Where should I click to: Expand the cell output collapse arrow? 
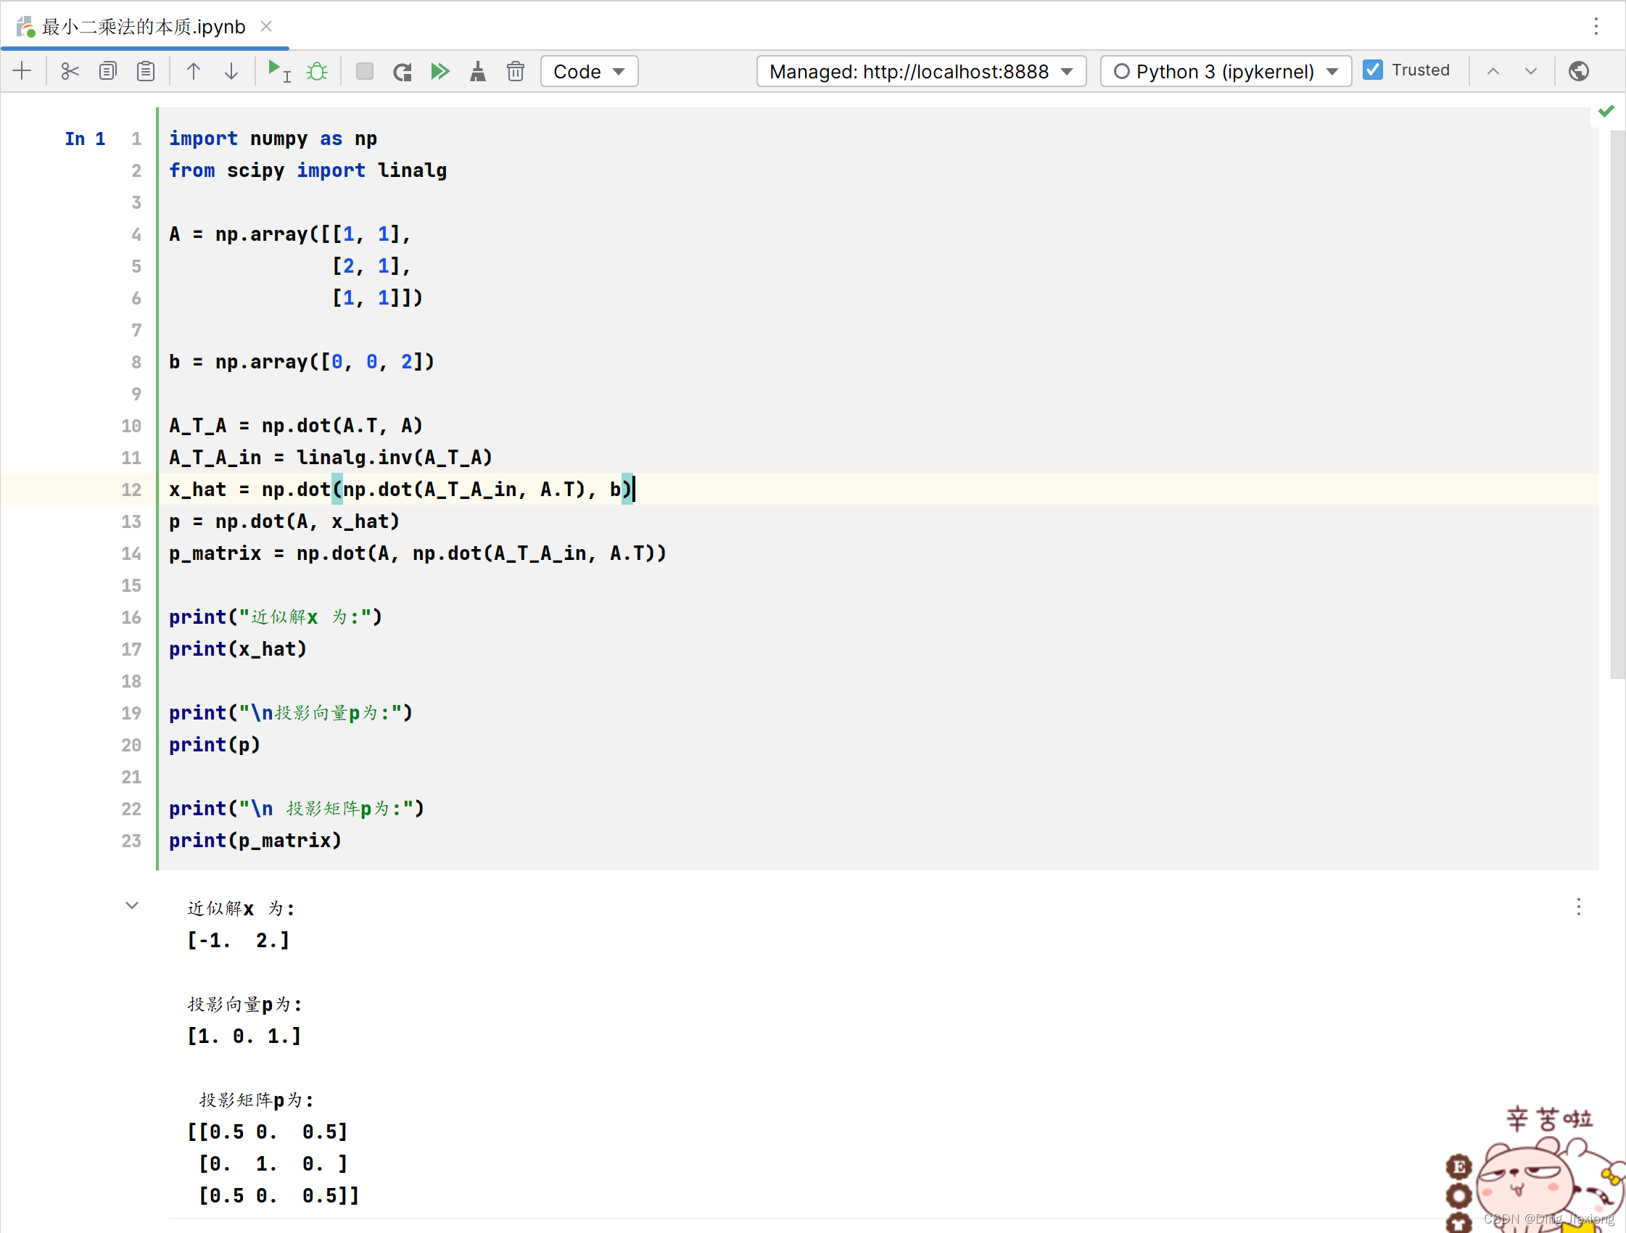pyautogui.click(x=131, y=904)
